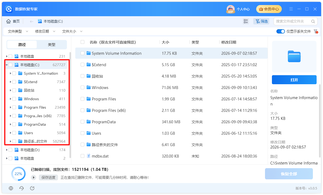323x195 pixels.
Task: Check the Windows row checkbox in list
Action: tap(82, 87)
